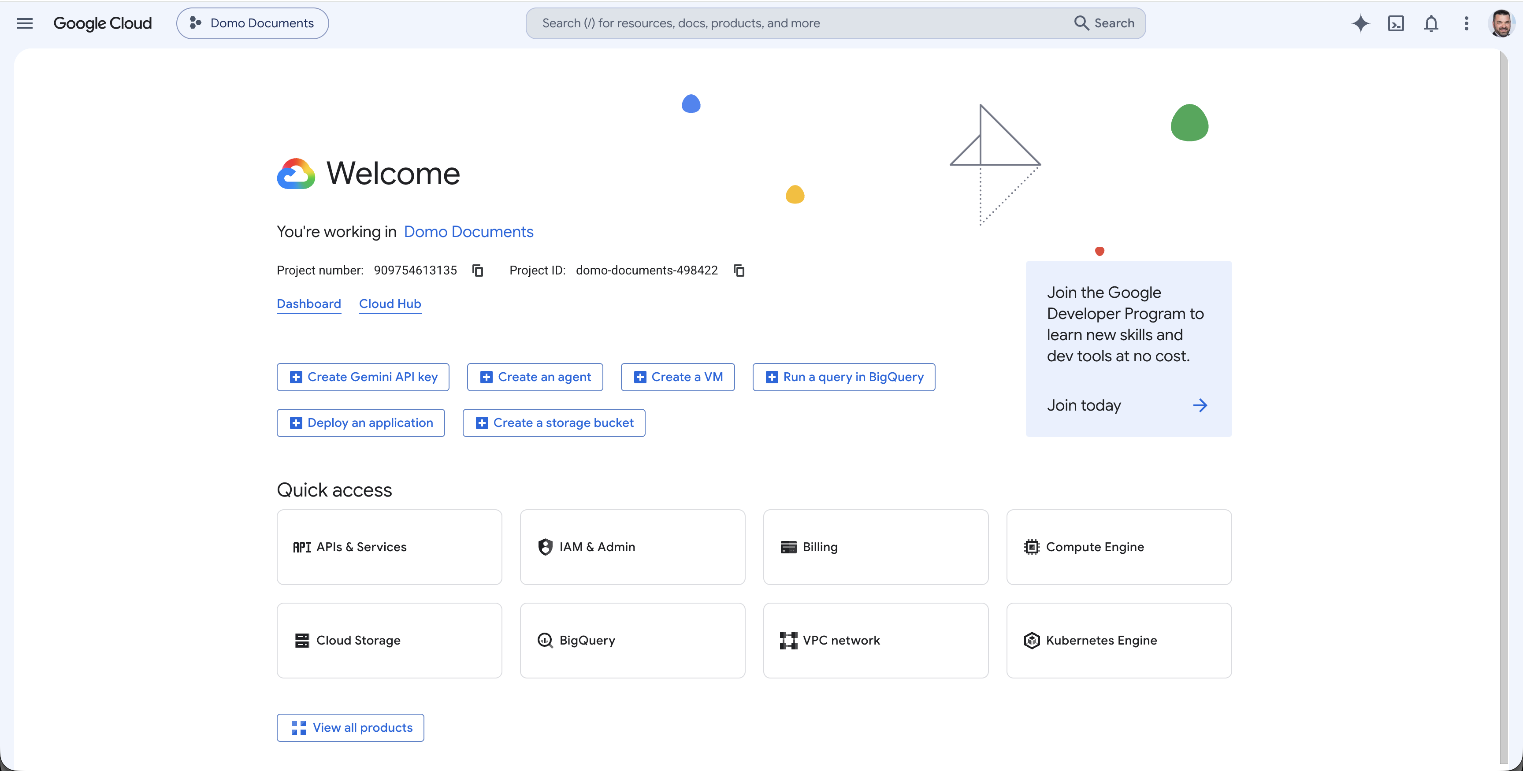Open the three-dot settings menu
This screenshot has width=1523, height=771.
(1466, 23)
